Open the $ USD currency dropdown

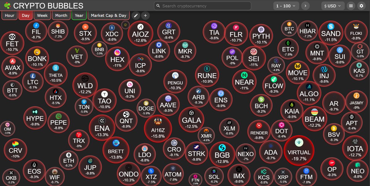pyautogui.click(x=333, y=6)
